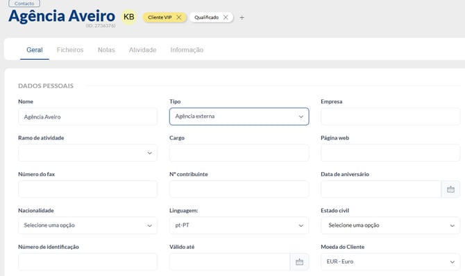This screenshot has width=465, height=276.
Task: Expand the Tipo dropdown
Action: click(239, 117)
